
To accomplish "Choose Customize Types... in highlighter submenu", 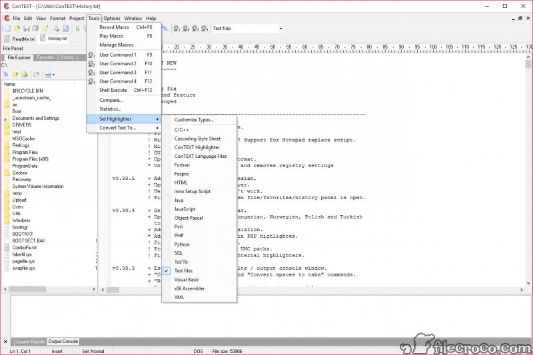I will point(199,120).
